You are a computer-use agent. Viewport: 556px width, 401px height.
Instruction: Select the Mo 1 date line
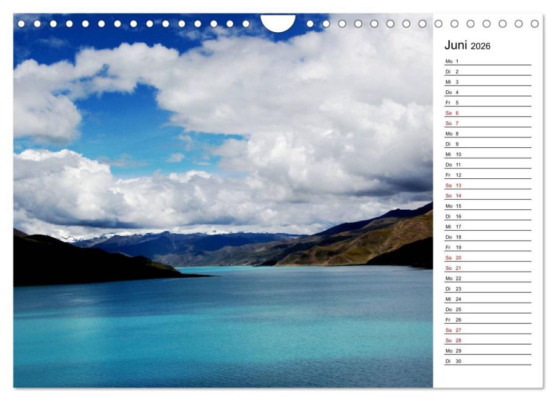pyautogui.click(x=487, y=61)
